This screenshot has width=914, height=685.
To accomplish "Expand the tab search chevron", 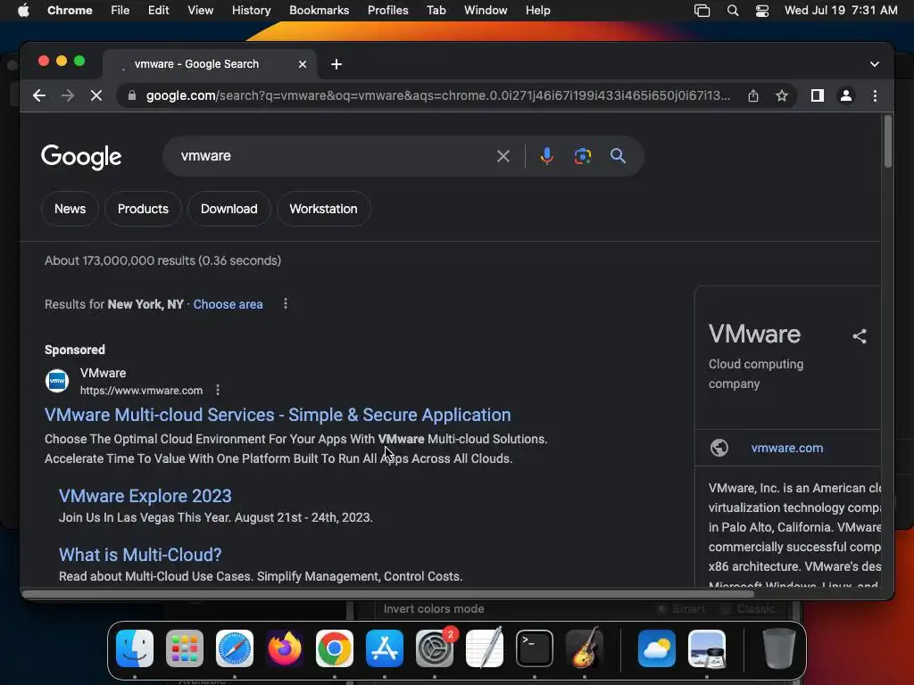I will coord(875,64).
